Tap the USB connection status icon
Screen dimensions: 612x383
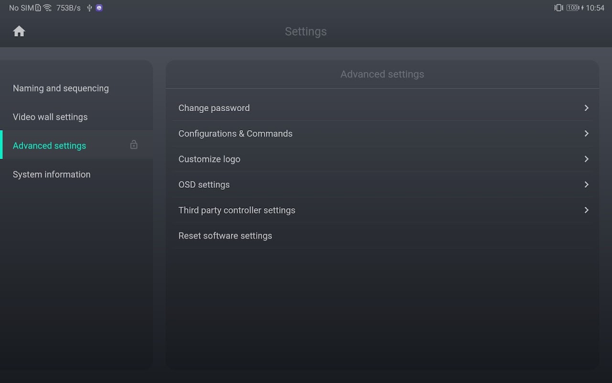click(89, 8)
